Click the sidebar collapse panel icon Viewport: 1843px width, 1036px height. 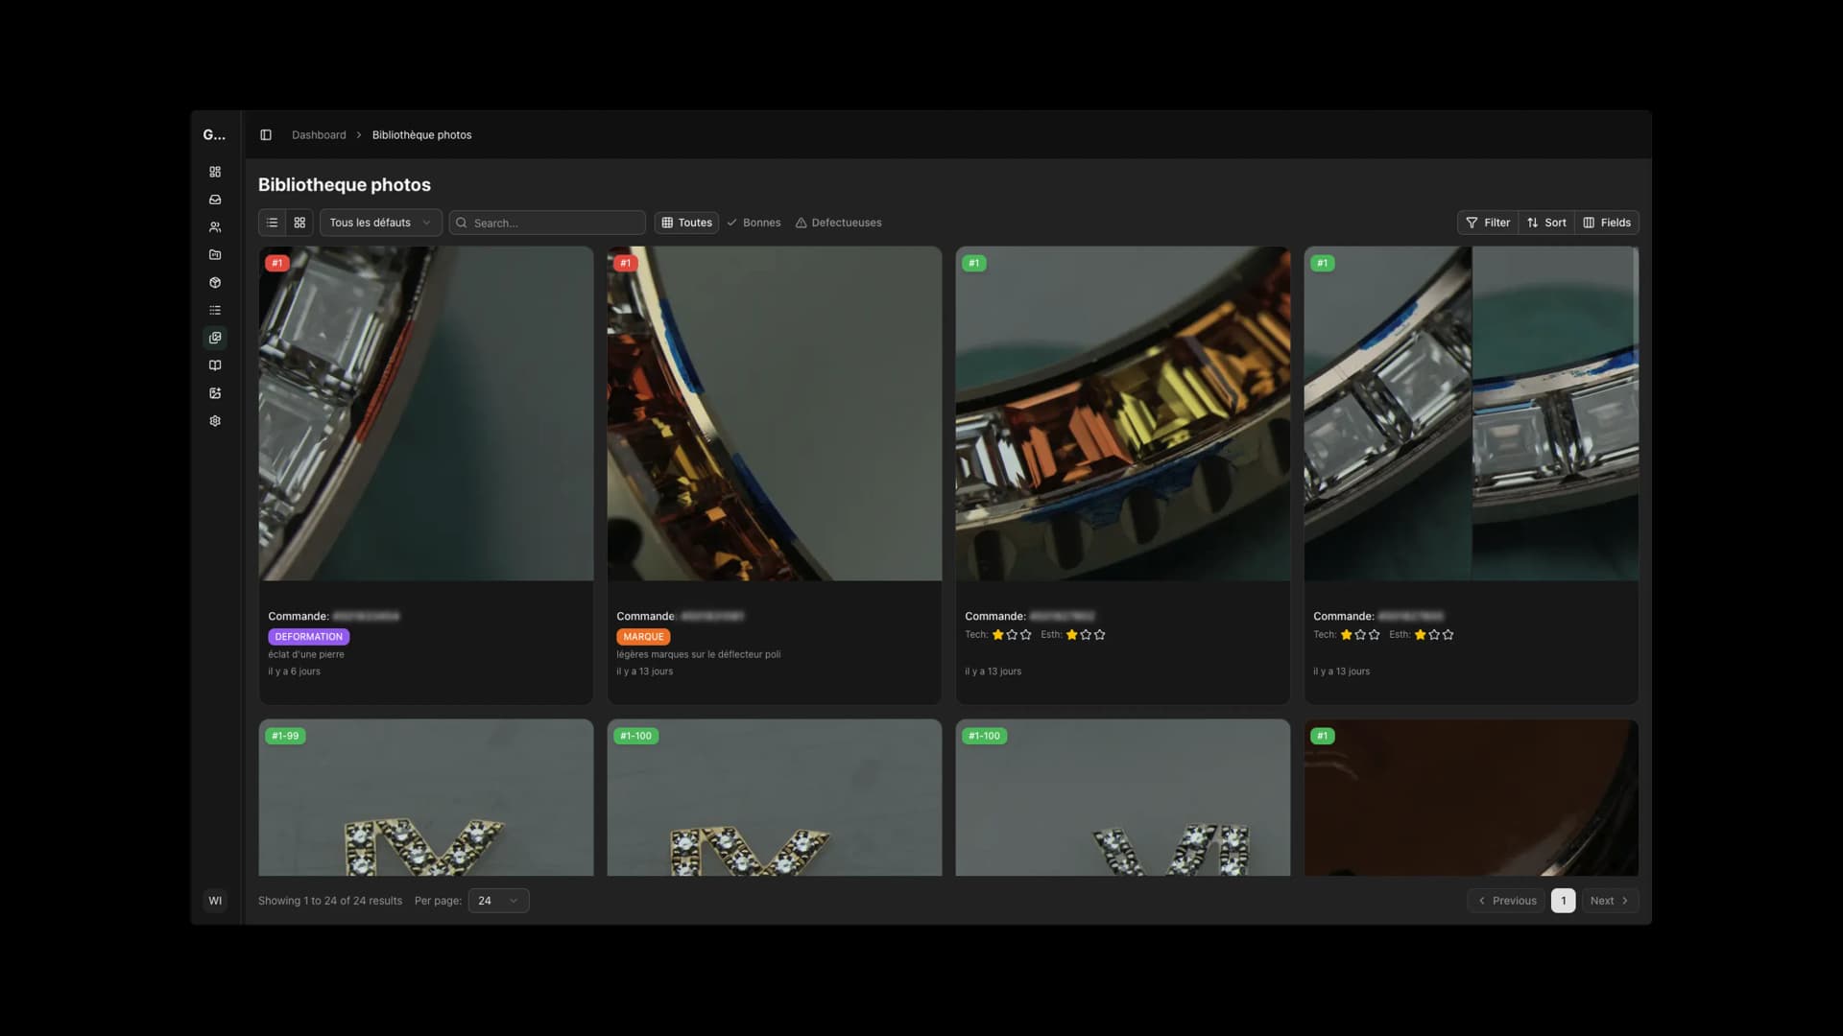pyautogui.click(x=266, y=135)
